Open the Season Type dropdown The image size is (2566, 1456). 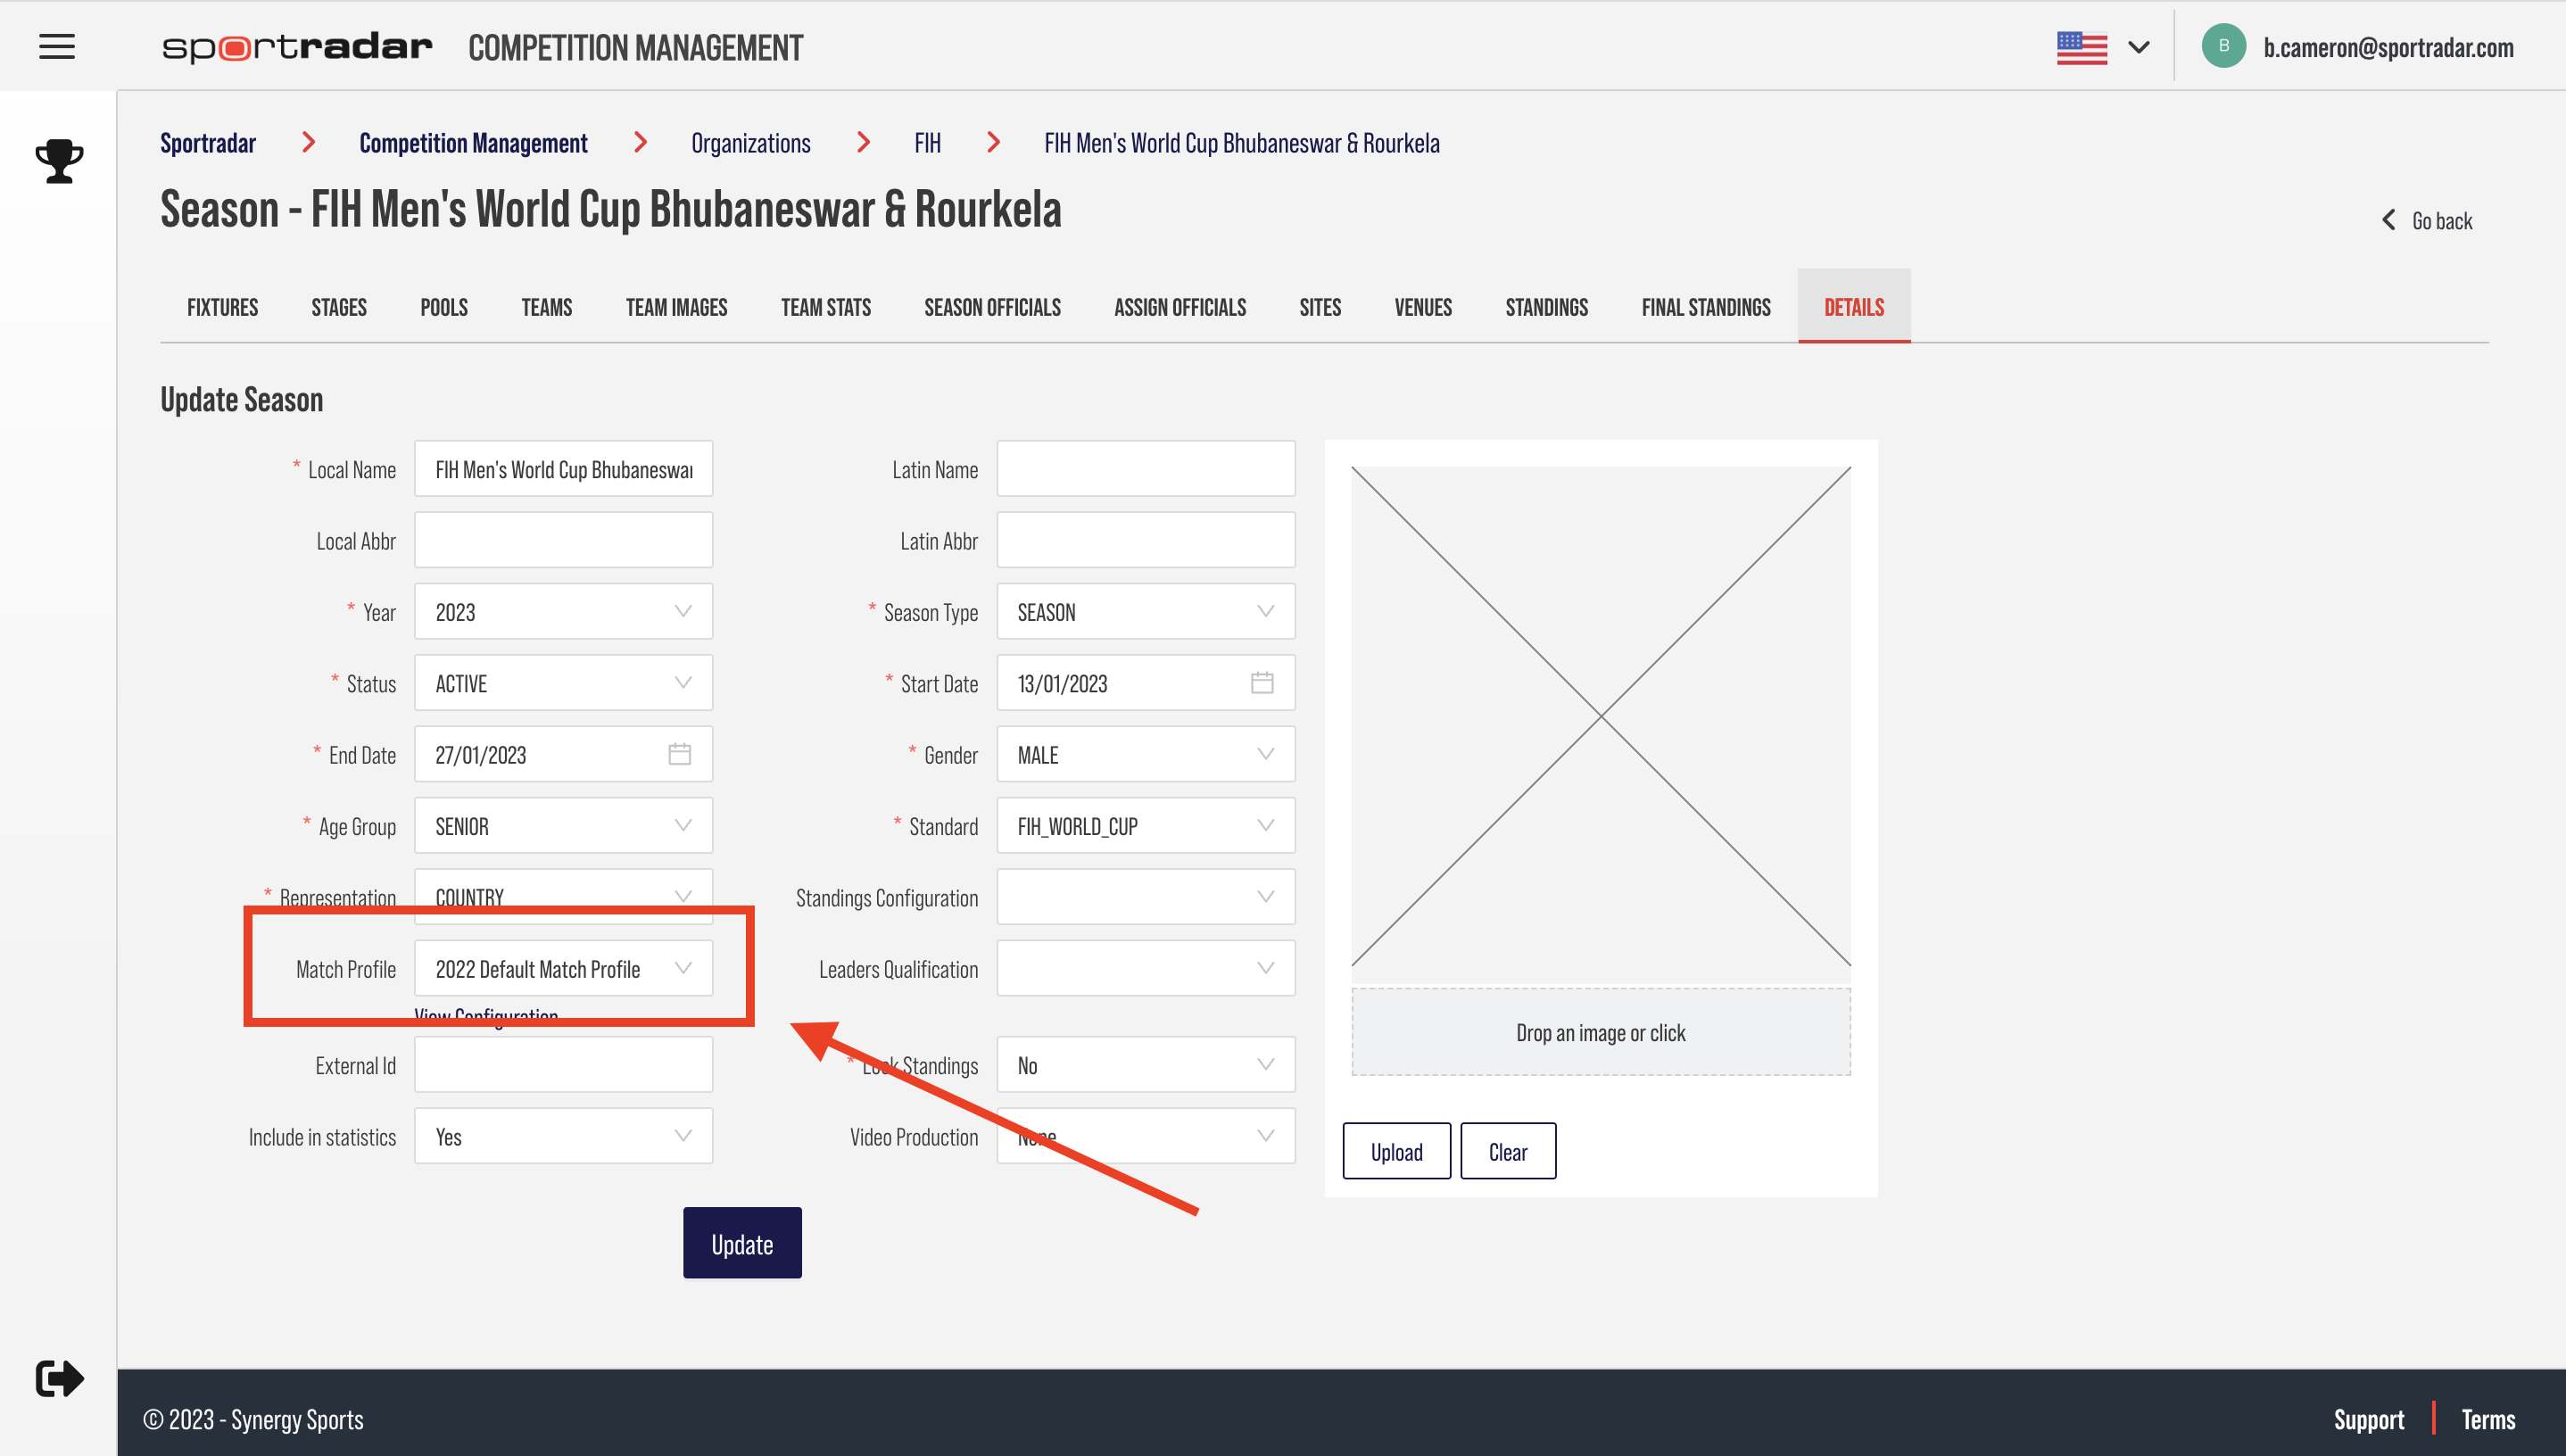click(x=1146, y=611)
